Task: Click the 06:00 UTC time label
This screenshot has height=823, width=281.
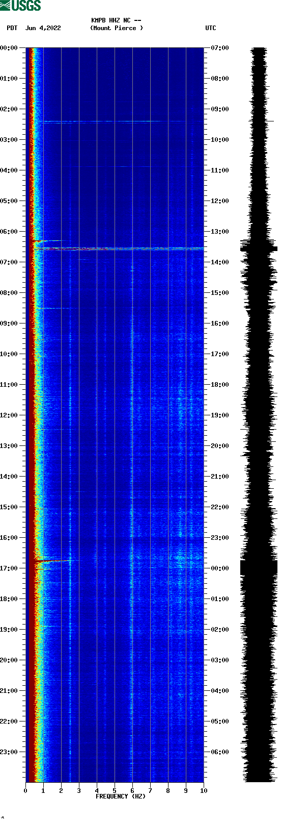Action: click(x=220, y=752)
